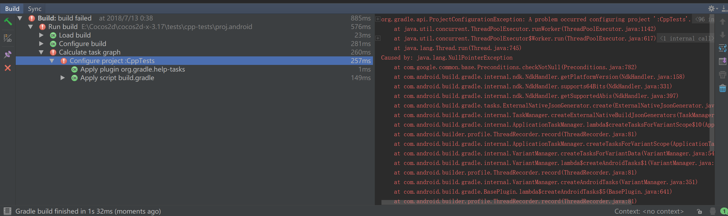The width and height of the screenshot is (728, 216).
Task: Click the hide panel download-arrow icon
Action: pyautogui.click(x=724, y=9)
